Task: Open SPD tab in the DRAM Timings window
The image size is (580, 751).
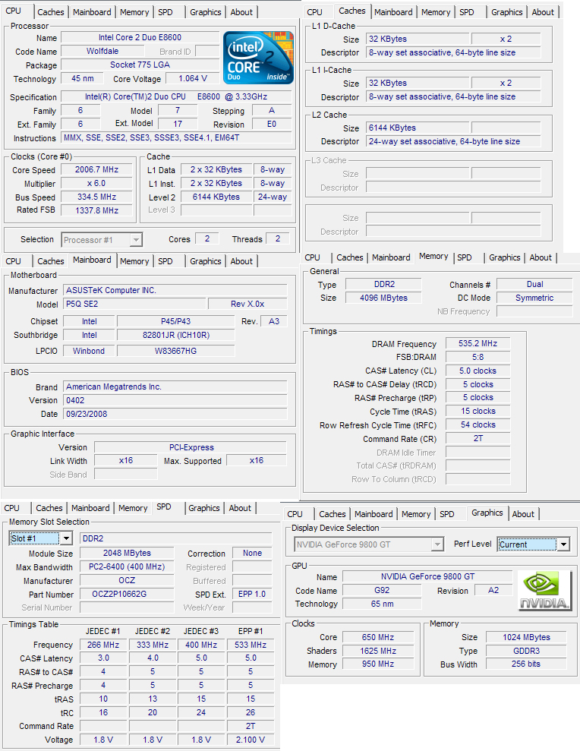Action: tap(464, 257)
